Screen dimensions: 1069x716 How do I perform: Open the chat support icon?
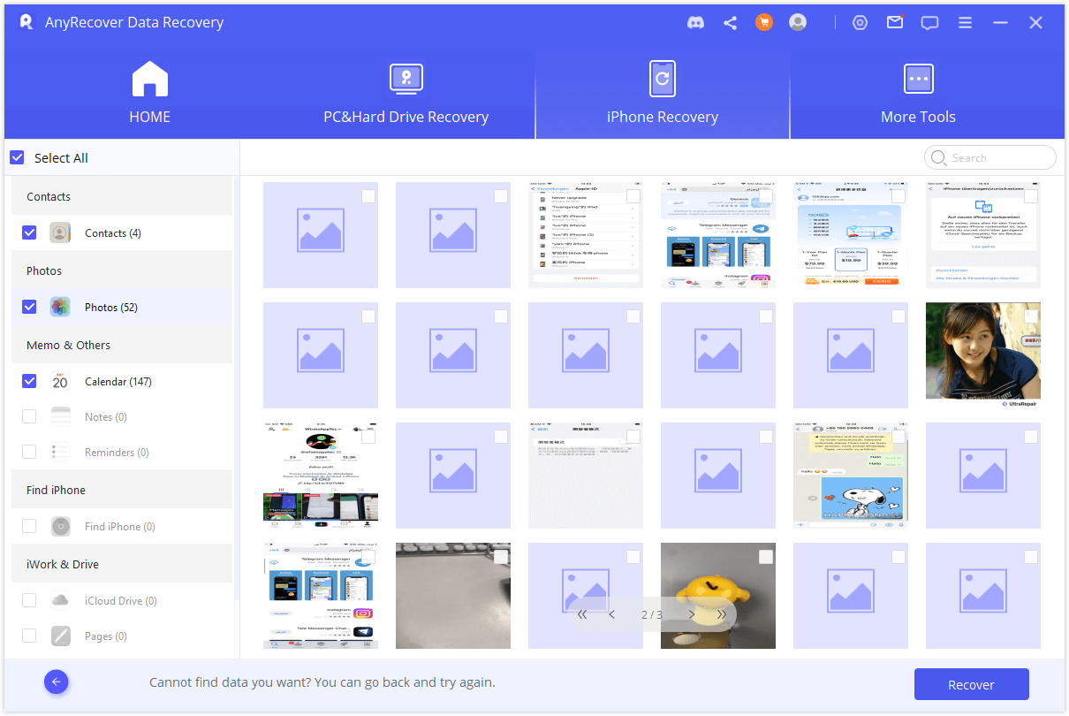929,23
